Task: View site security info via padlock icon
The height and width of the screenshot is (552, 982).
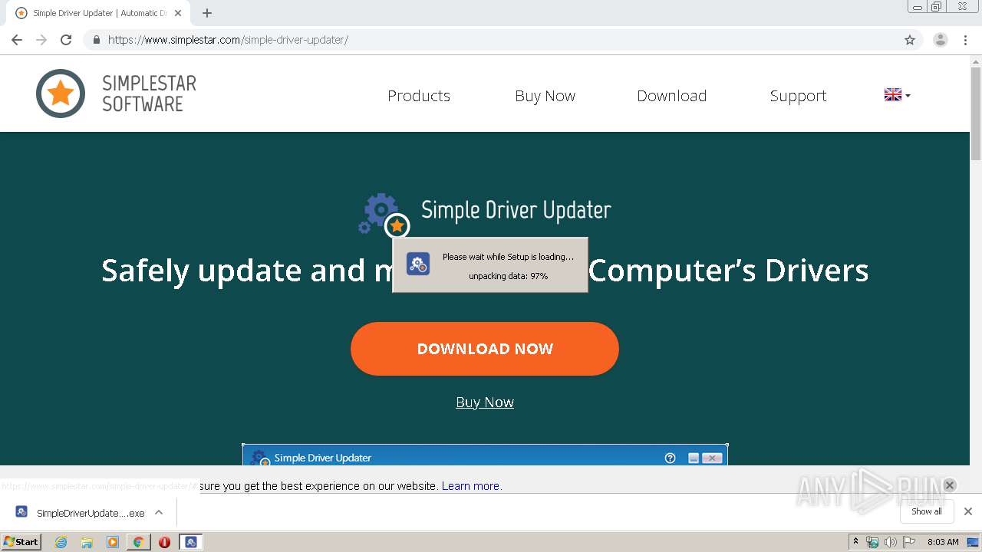Action: pos(96,40)
